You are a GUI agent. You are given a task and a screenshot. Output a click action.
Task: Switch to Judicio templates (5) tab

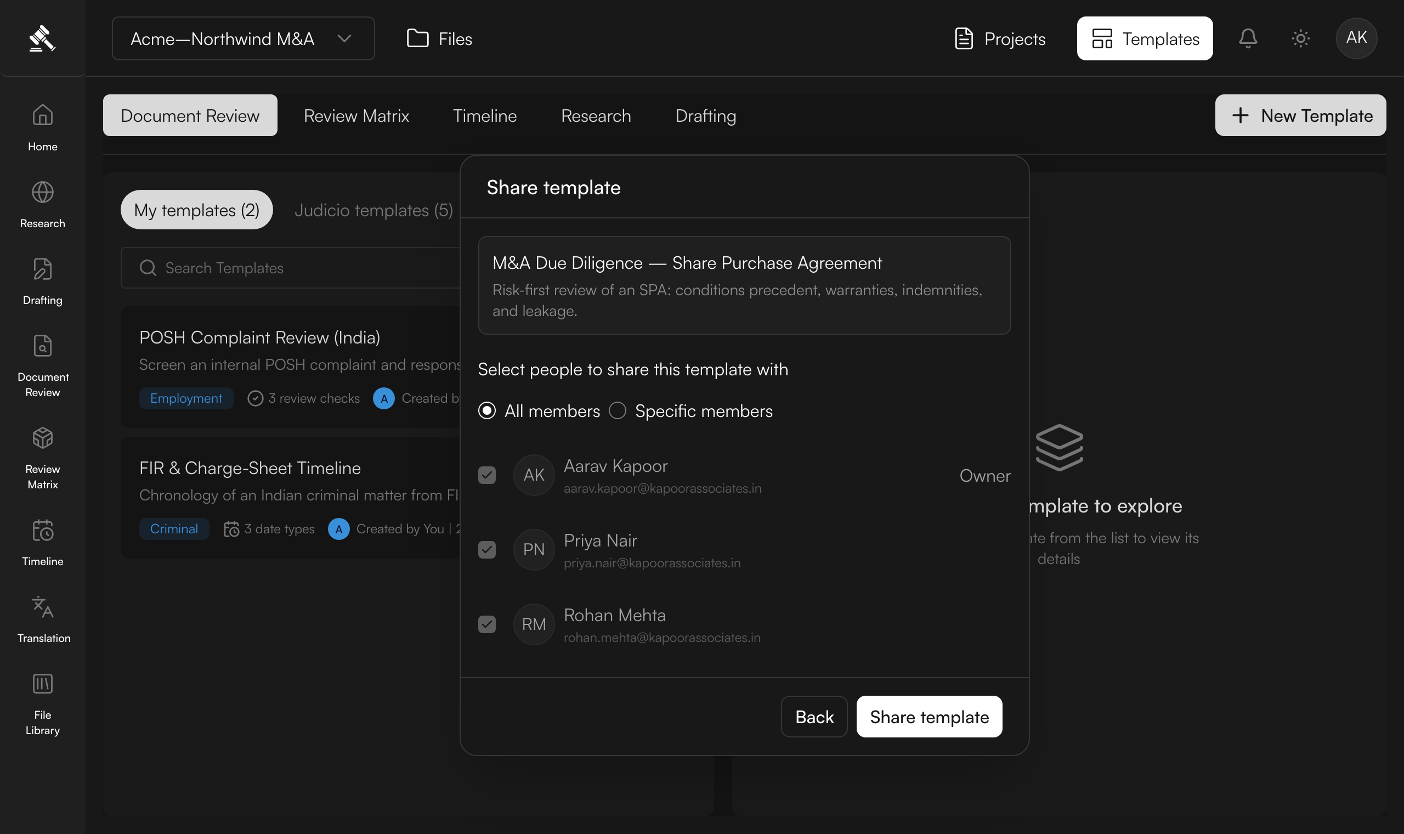[x=373, y=210]
